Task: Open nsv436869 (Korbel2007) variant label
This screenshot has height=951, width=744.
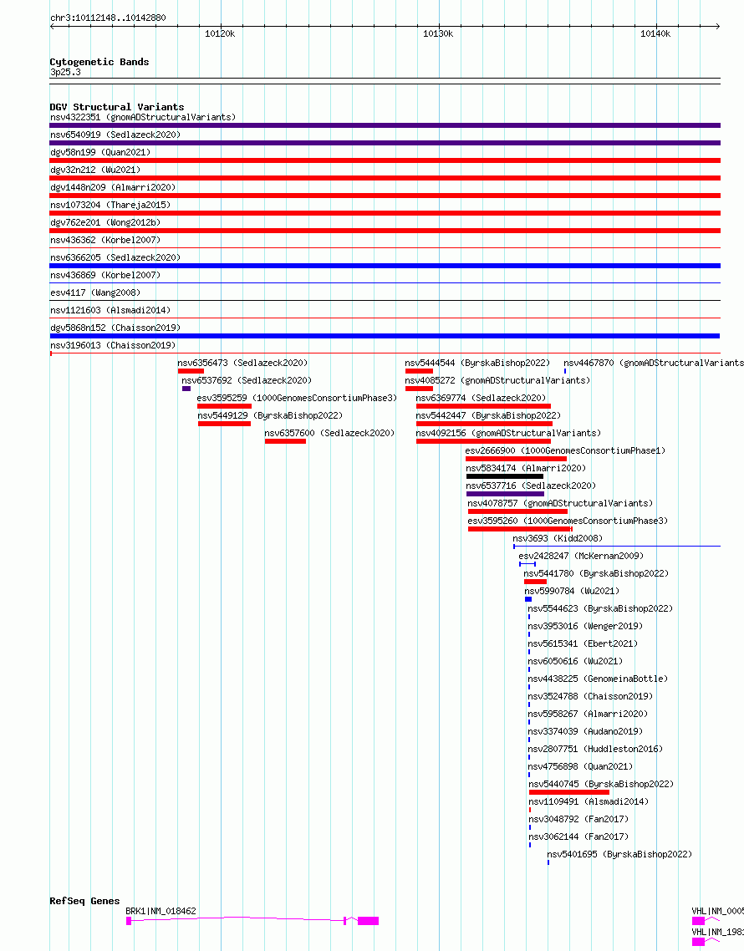Action: (x=105, y=275)
